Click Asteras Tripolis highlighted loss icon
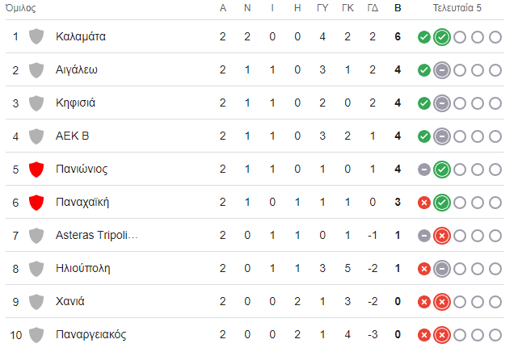 tap(441, 235)
